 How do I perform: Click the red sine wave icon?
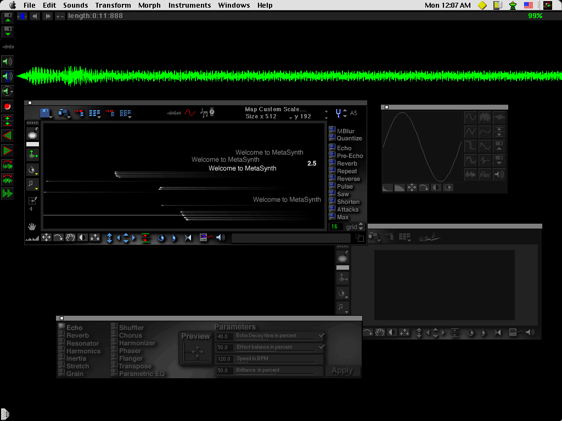tap(189, 113)
